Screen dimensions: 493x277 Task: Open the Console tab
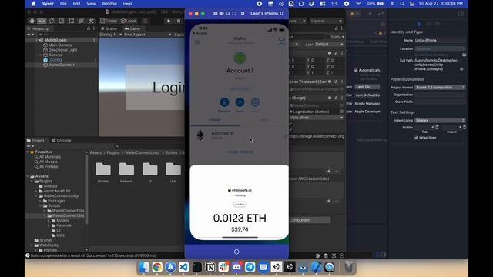62,140
